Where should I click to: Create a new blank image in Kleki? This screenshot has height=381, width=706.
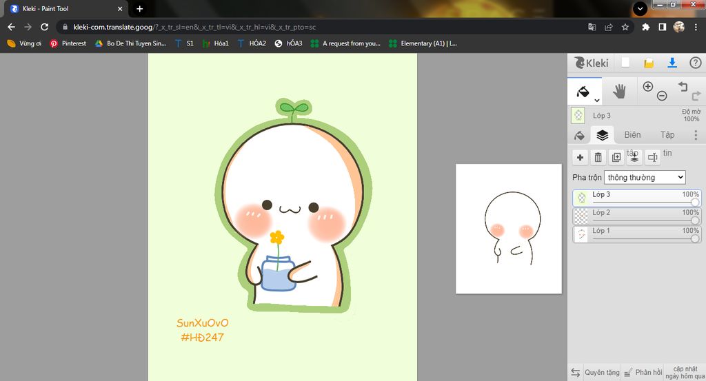pos(625,63)
